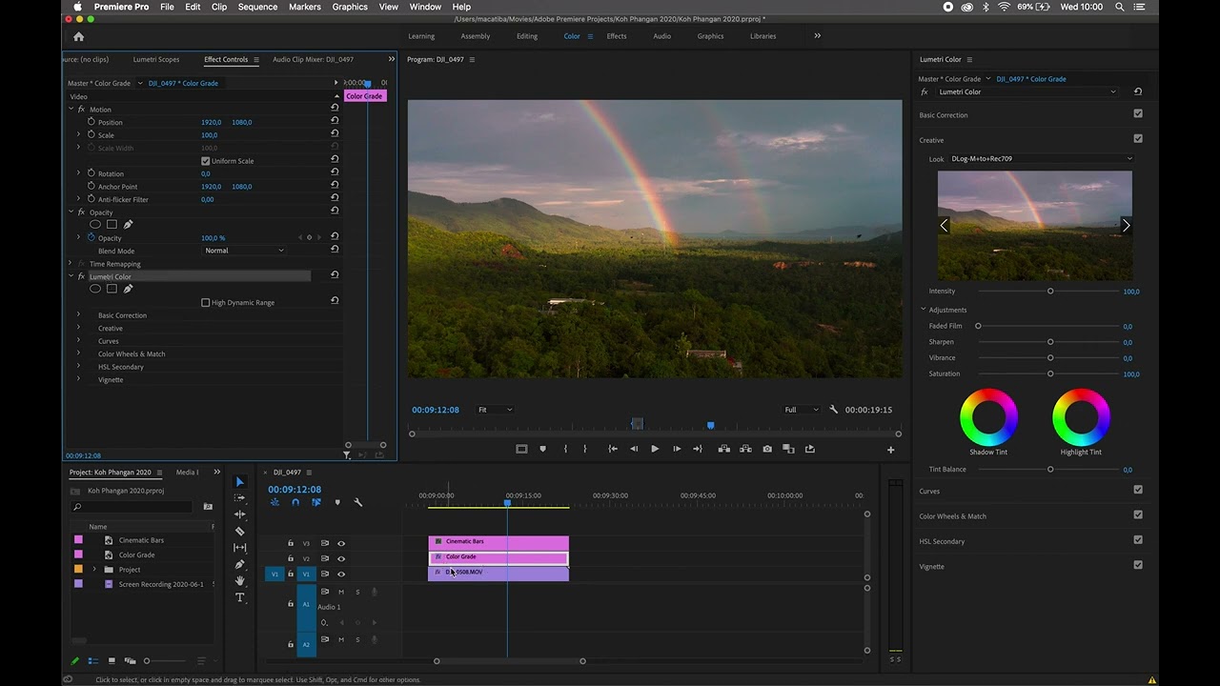Screen dimensions: 1220x686
Task: Select the Pen tool in the timeline toolbar
Action: [x=239, y=564]
